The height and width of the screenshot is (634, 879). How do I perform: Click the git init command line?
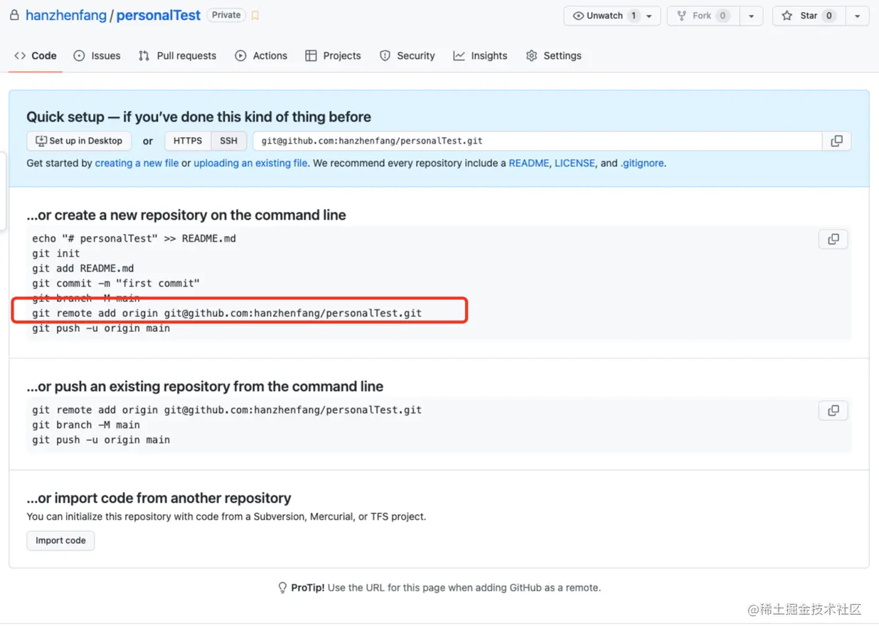click(55, 253)
